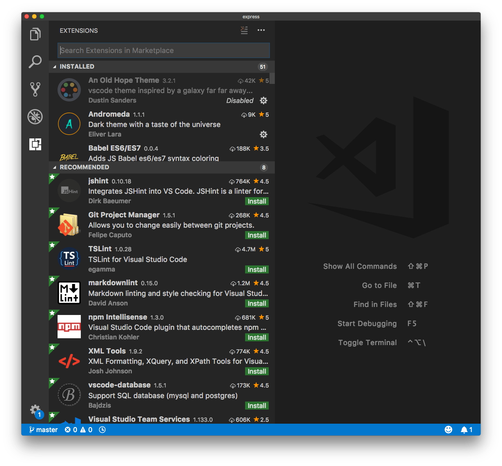The width and height of the screenshot is (502, 466).
Task: Click the markdownlint extension name
Action: click(x=113, y=283)
